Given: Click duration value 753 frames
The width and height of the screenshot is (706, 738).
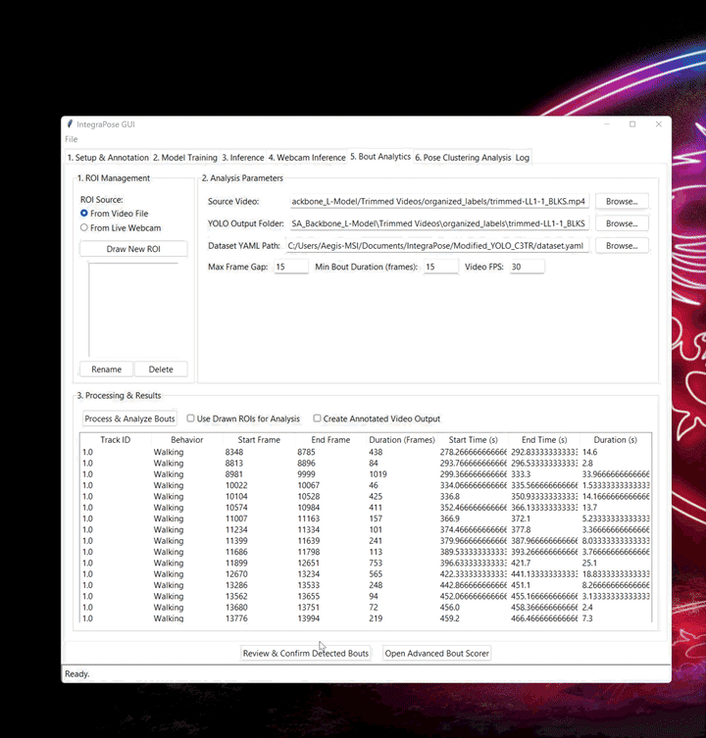Looking at the screenshot, I should click(376, 563).
